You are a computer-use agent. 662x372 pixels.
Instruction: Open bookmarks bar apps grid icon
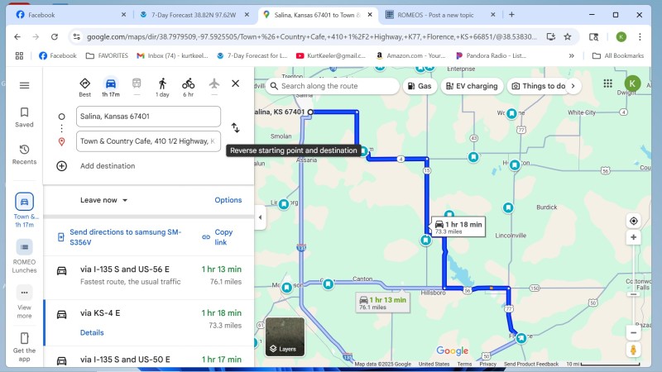click(19, 55)
